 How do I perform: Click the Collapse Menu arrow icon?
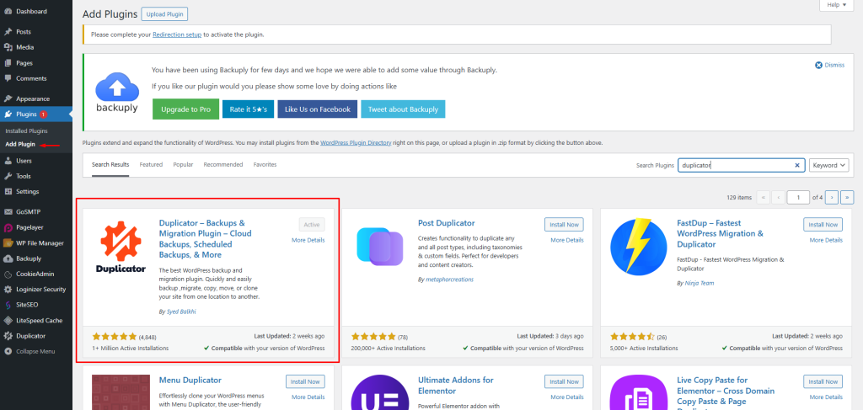click(8, 351)
